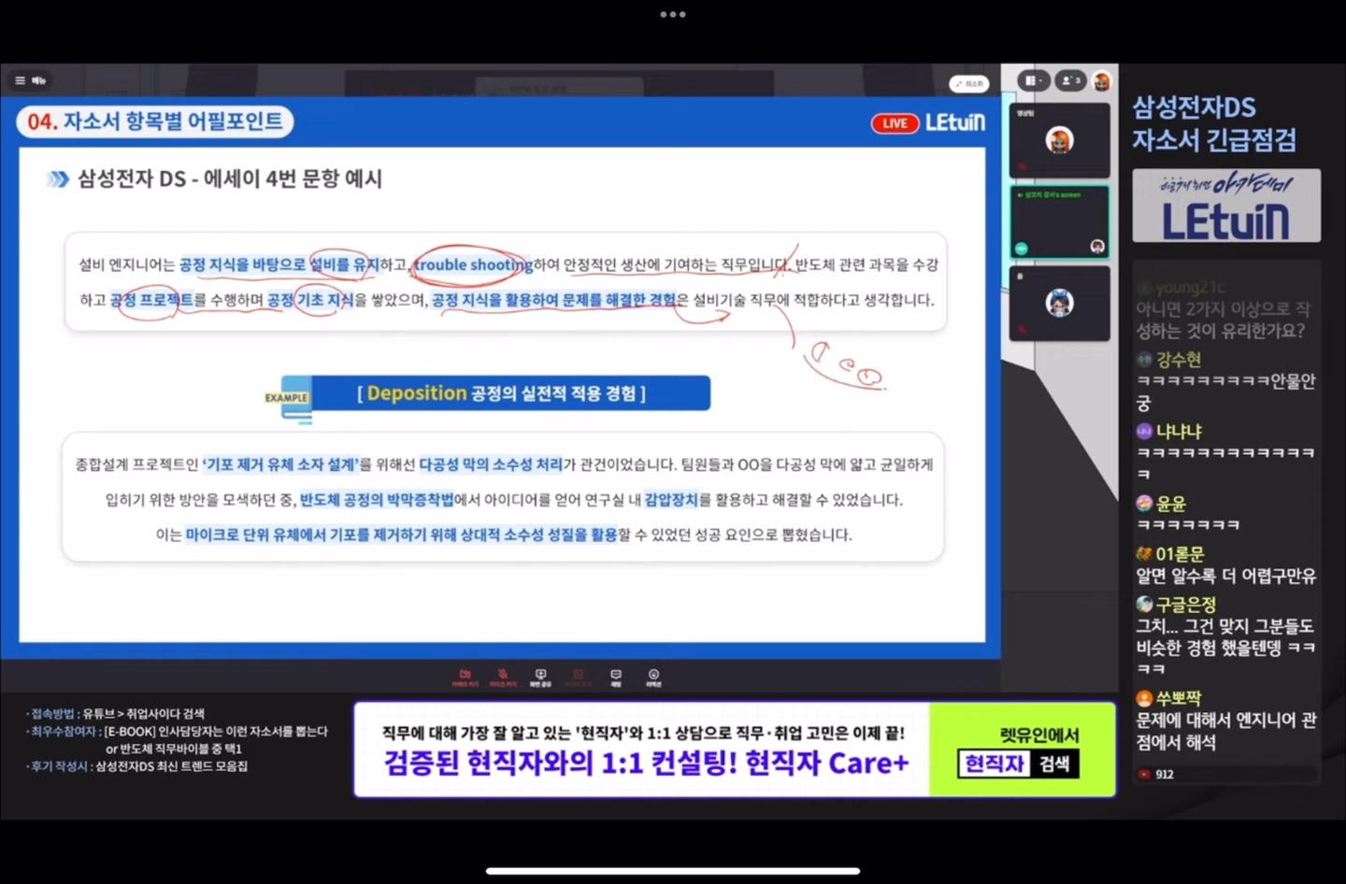Viewport: 1346px width, 884px height.
Task: Click chat user 구글은정's avatar
Action: tap(1144, 604)
